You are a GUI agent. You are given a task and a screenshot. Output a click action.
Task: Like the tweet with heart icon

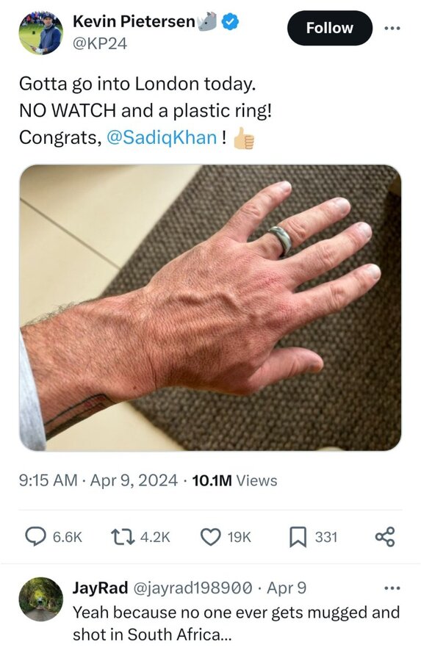210,537
